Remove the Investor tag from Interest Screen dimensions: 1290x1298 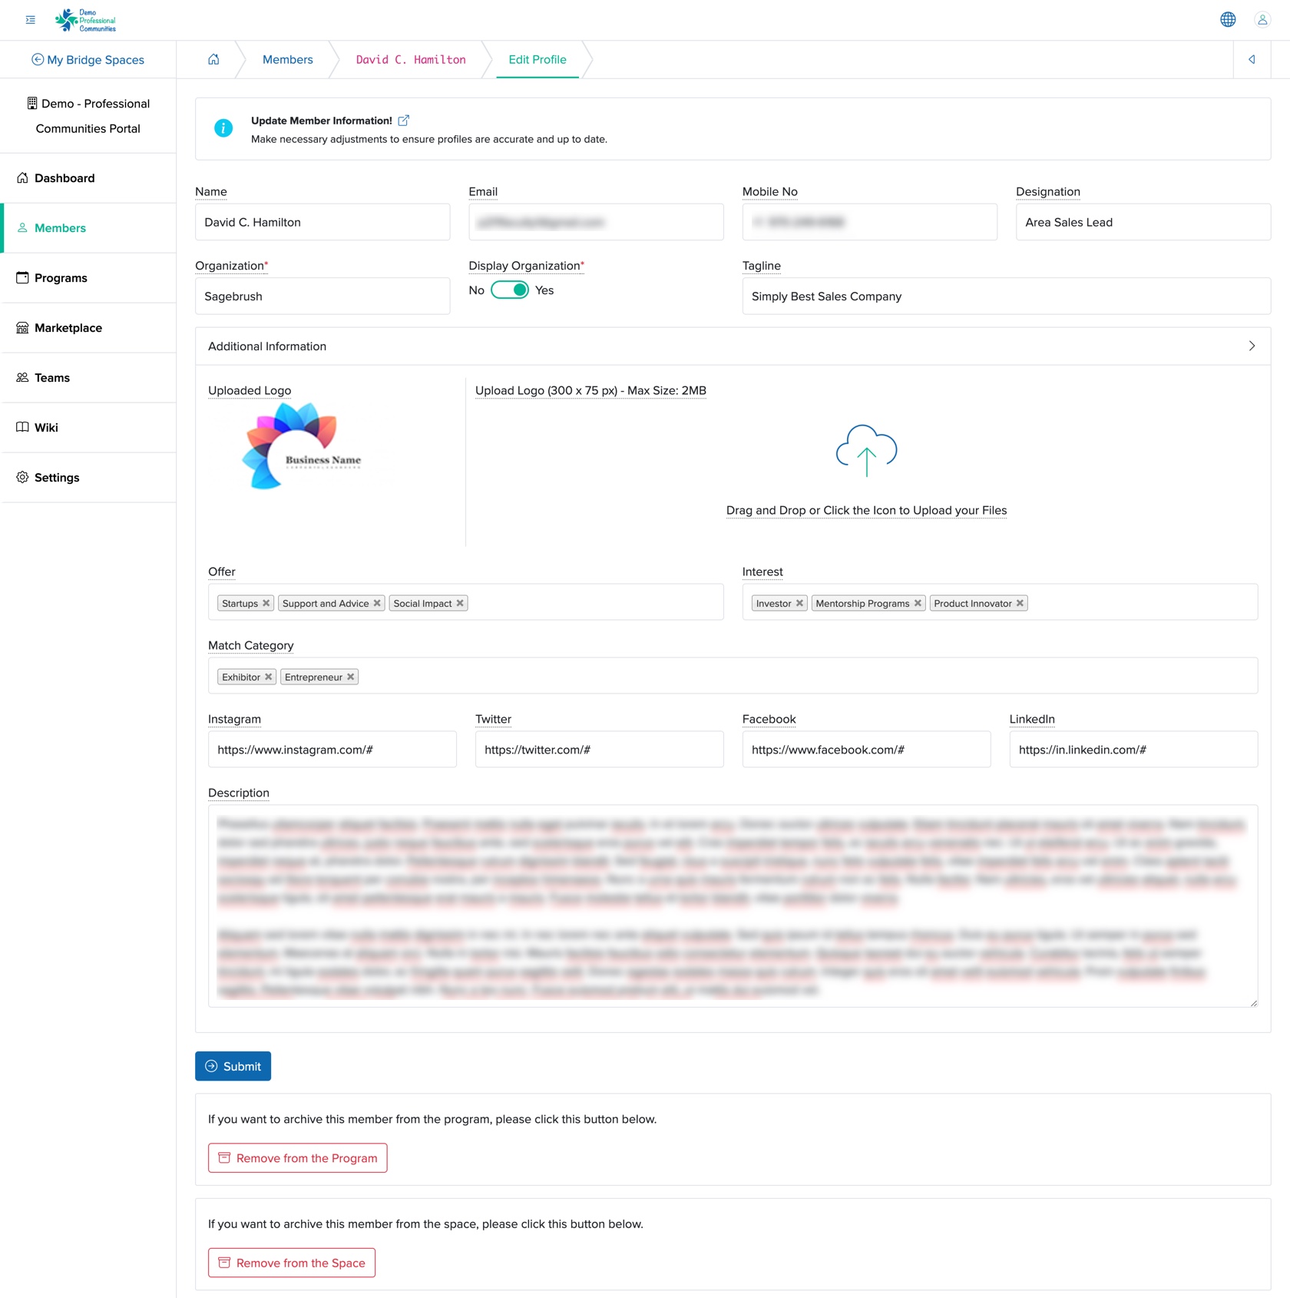(799, 603)
